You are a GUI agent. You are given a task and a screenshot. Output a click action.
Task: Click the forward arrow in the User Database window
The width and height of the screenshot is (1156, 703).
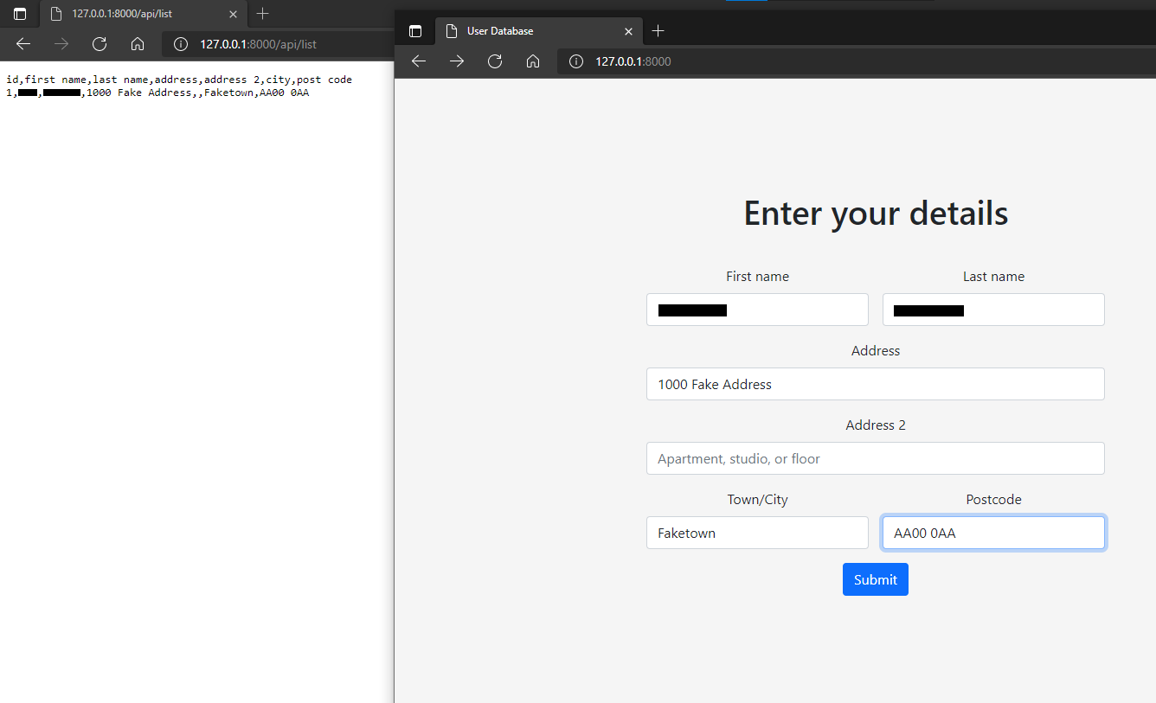pyautogui.click(x=456, y=61)
